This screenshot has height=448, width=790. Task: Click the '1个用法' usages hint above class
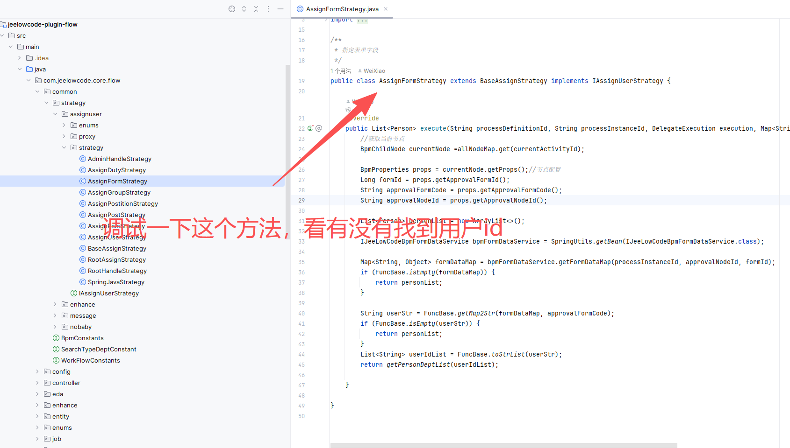coord(341,71)
